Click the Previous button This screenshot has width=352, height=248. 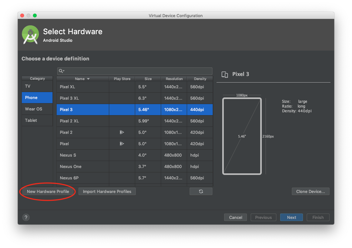[263, 217]
